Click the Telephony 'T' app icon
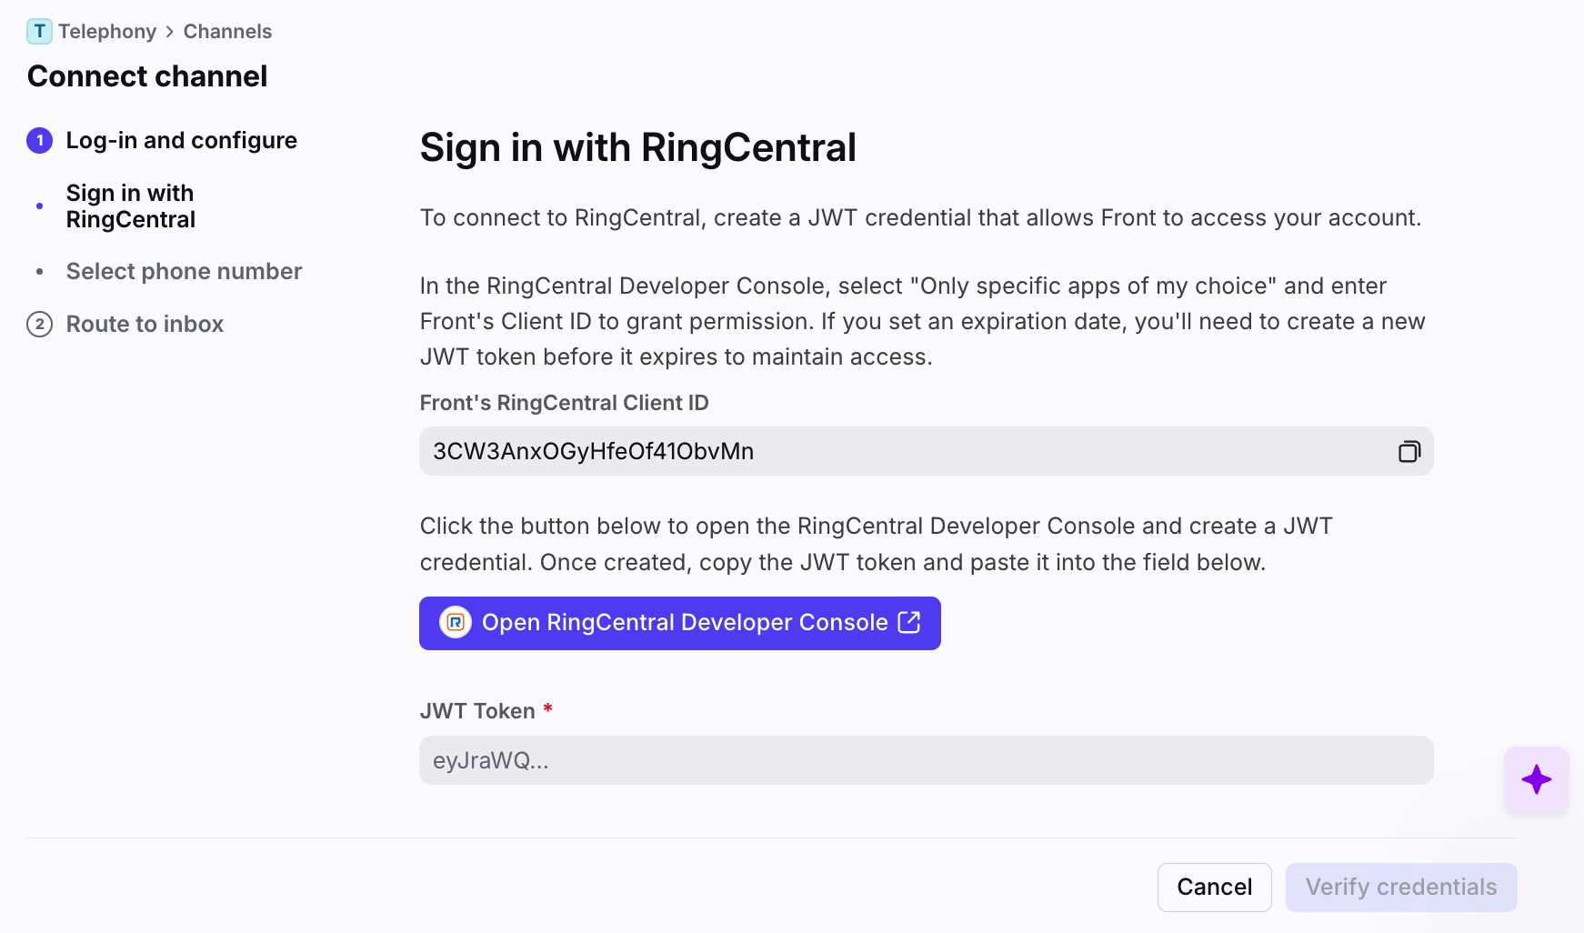The image size is (1584, 933). pos(39,32)
